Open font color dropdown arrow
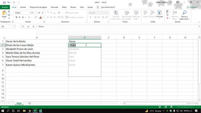Image resolution: width=201 pixels, height=113 pixels. point(43,17)
